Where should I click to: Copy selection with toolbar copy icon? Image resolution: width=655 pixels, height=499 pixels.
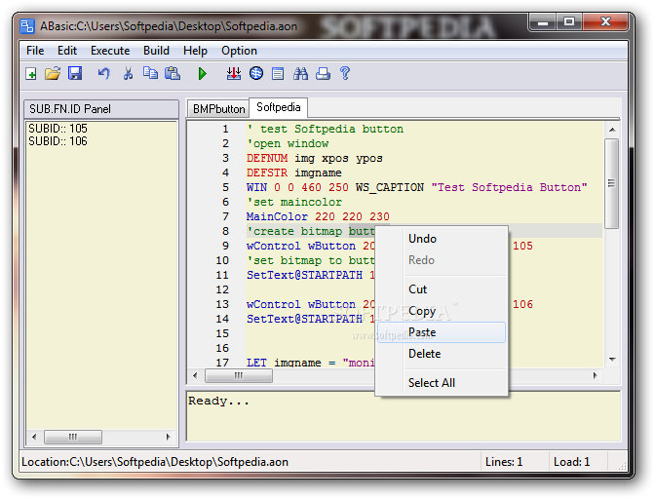click(x=150, y=73)
